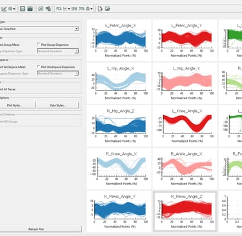Select the L_Knee_Angle_X plot
The image size is (242, 236).
pyautogui.click(x=185, y=126)
